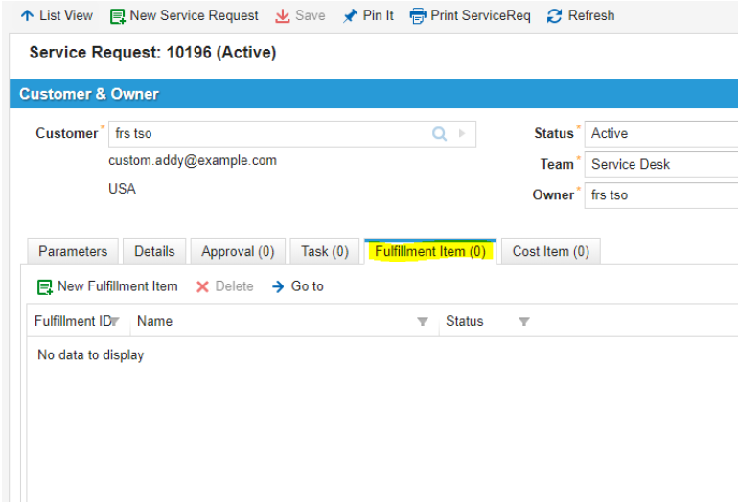Sort by the Name column header
This screenshot has width=738, height=502.
point(155,321)
